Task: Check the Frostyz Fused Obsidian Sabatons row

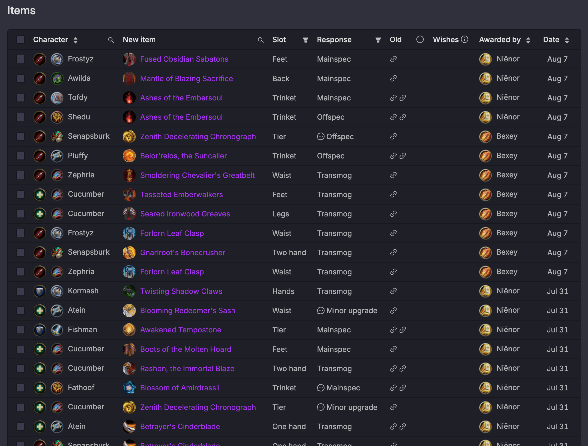Action: tap(21, 59)
